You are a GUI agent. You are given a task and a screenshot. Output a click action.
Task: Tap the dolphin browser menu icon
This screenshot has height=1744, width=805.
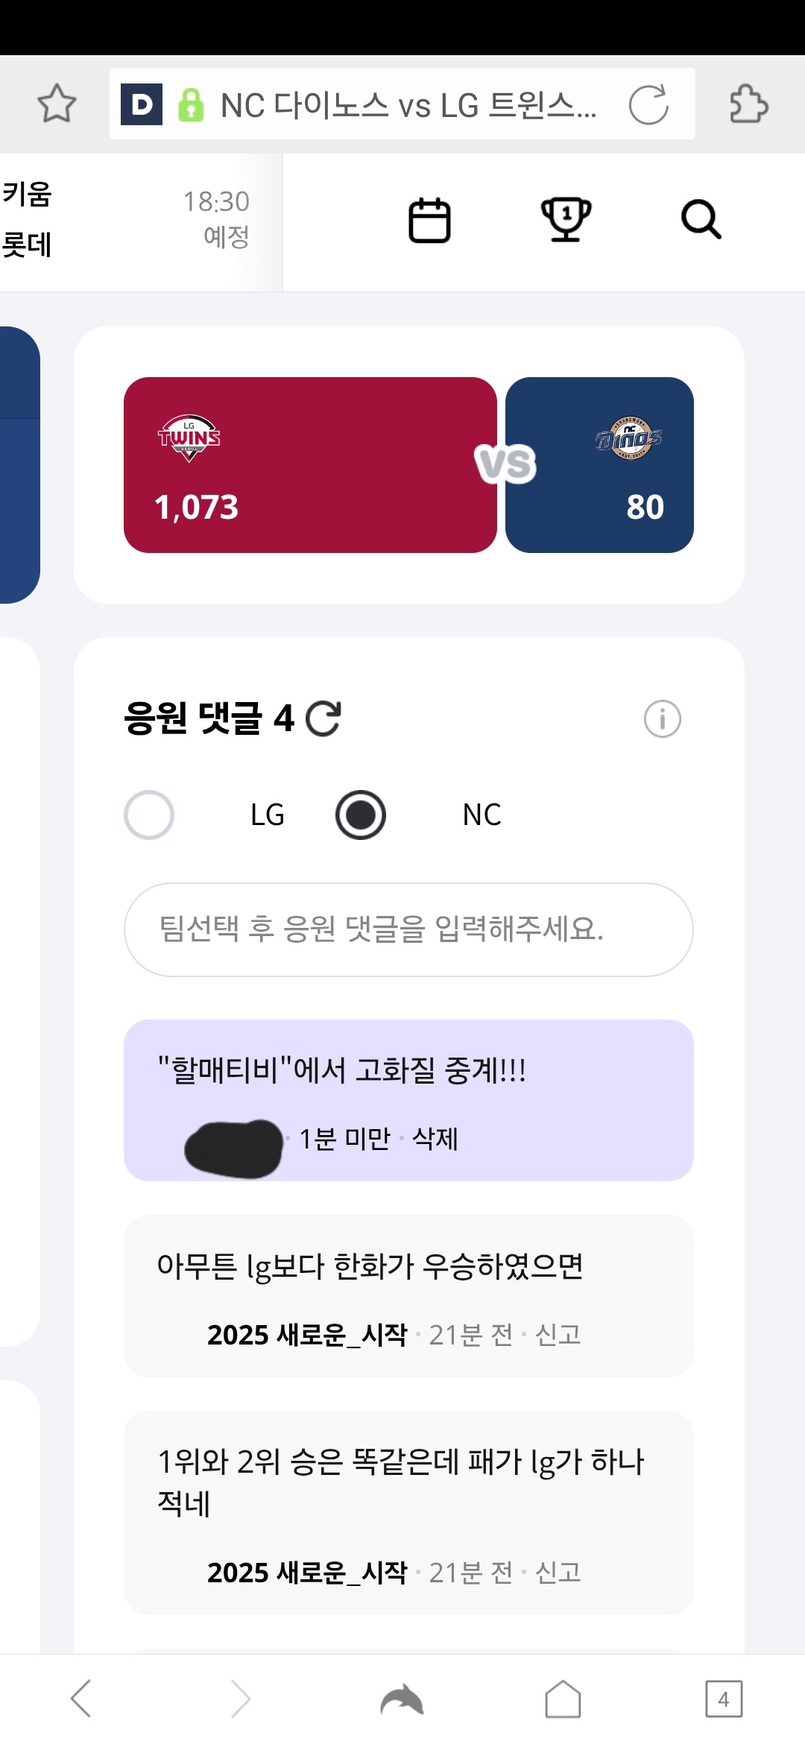[402, 1700]
